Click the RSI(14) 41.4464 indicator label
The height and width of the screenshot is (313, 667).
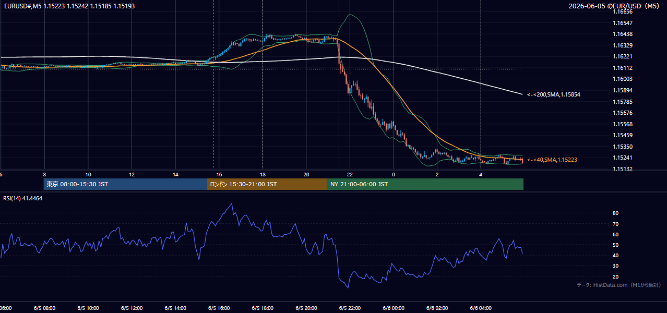[x=23, y=199]
